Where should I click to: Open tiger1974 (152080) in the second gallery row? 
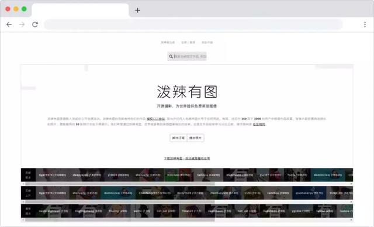(53, 193)
